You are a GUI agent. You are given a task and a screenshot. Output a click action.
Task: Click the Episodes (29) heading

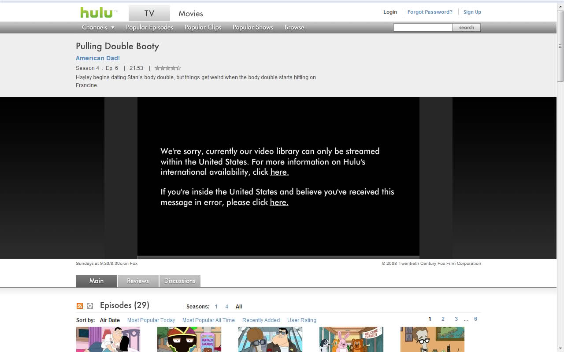click(125, 305)
